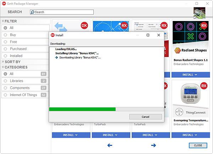Select the Installing Library Bonus KSVC line
Screen dimensions: 213x154
(77, 53)
